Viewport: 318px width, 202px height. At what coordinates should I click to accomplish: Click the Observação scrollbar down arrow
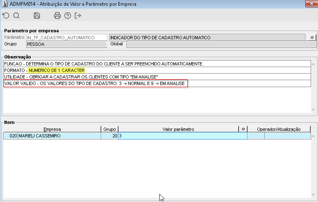click(x=313, y=110)
